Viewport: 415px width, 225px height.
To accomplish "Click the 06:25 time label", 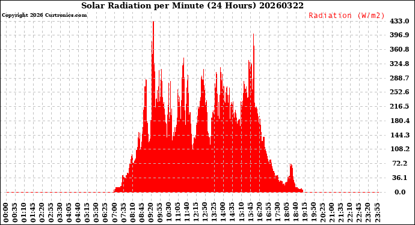I will click(105, 213).
